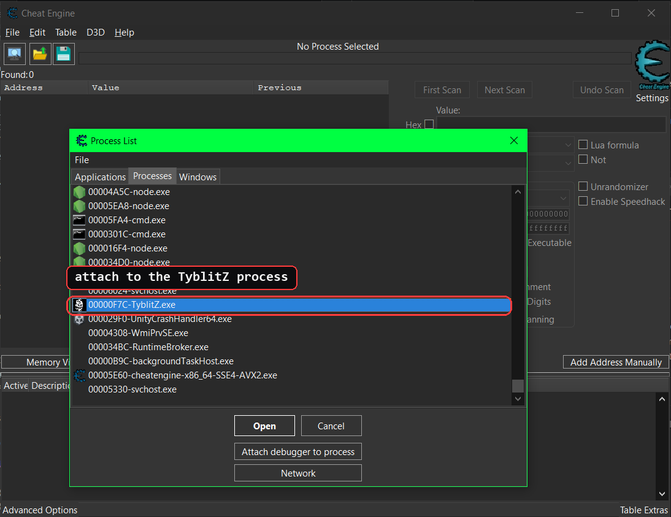Click the address table scroll up arrow
671x517 pixels.
662,399
